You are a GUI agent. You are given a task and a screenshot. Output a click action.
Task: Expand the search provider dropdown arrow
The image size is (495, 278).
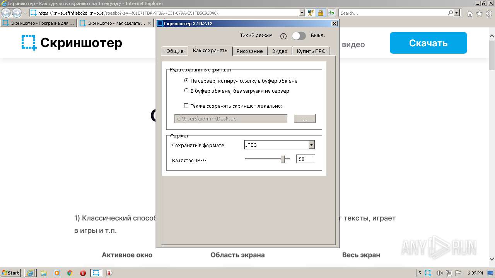[457, 13]
